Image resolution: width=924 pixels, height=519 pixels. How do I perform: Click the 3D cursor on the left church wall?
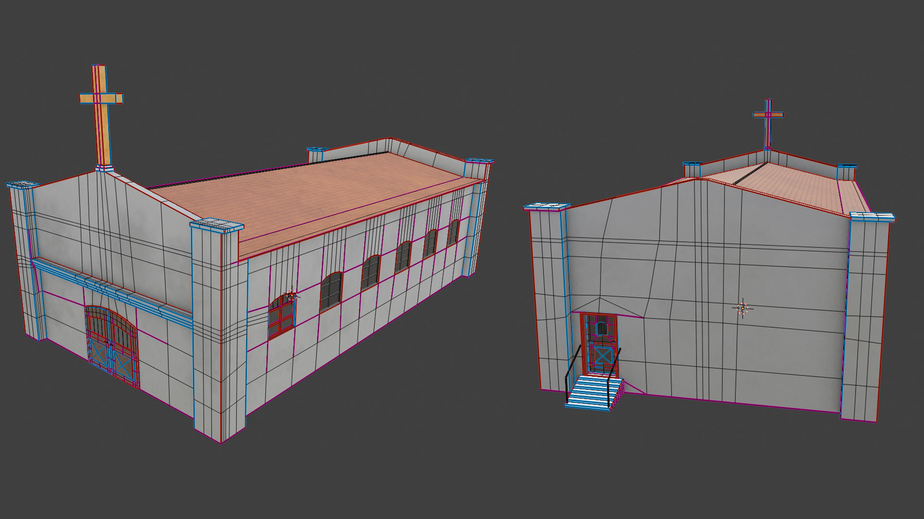pyautogui.click(x=292, y=296)
